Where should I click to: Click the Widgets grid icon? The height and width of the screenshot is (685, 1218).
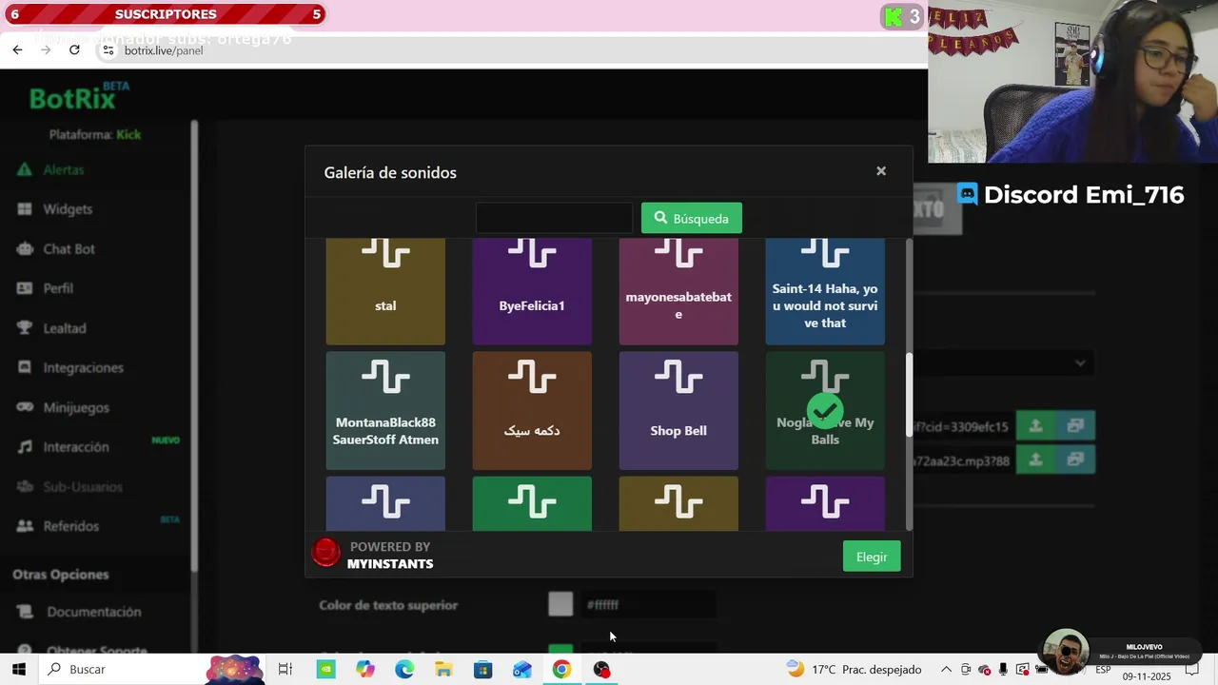pyautogui.click(x=25, y=209)
